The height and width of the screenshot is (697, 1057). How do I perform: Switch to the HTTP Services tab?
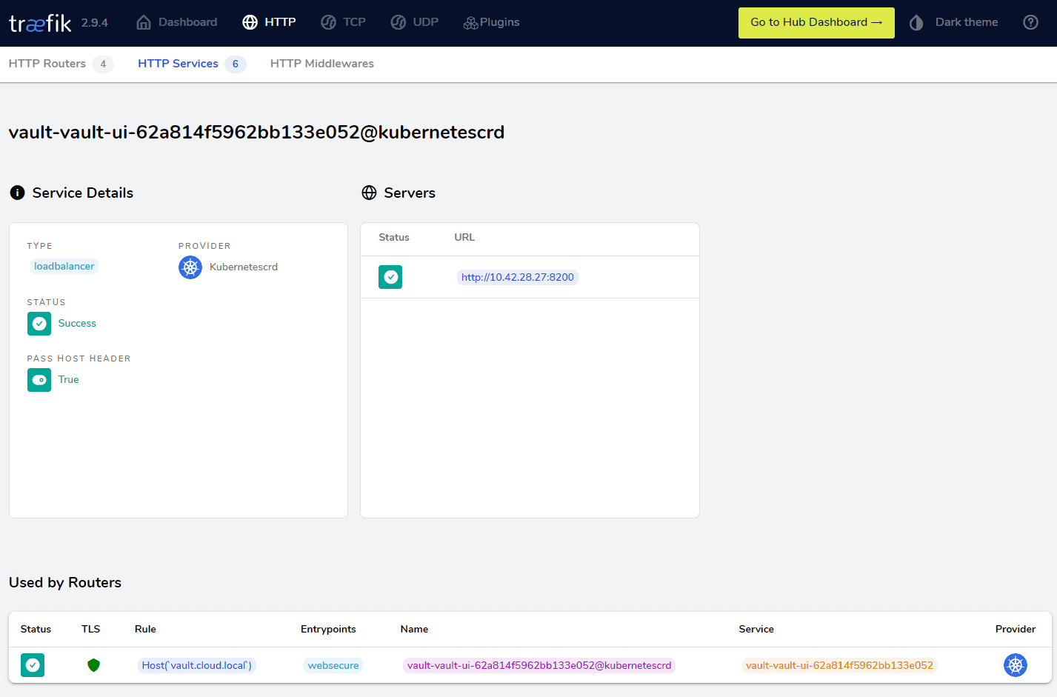click(192, 64)
